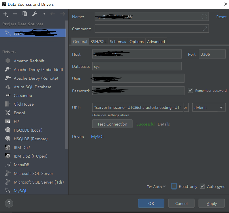Click the IBM Db2 (JTOpen) icon
229x213 pixels.
point(8,156)
